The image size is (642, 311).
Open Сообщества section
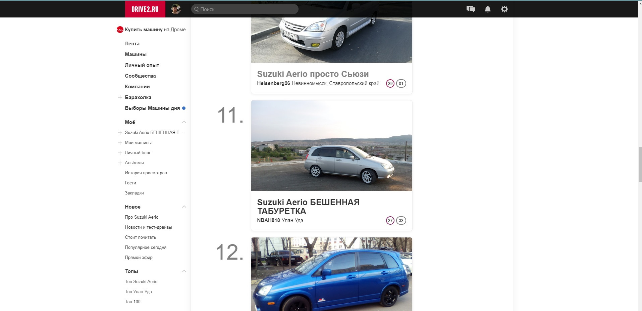tap(140, 76)
